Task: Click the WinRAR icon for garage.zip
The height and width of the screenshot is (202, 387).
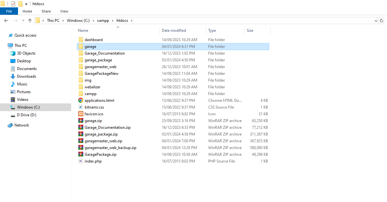Action: pos(81,121)
